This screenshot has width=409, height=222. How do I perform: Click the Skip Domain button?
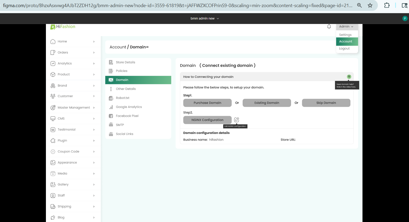(326, 103)
